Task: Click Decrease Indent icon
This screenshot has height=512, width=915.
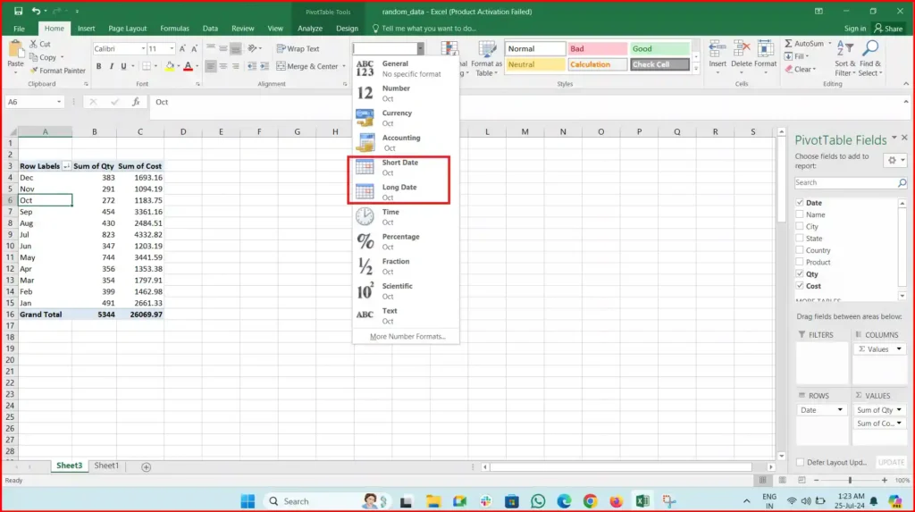Action: [x=251, y=66]
